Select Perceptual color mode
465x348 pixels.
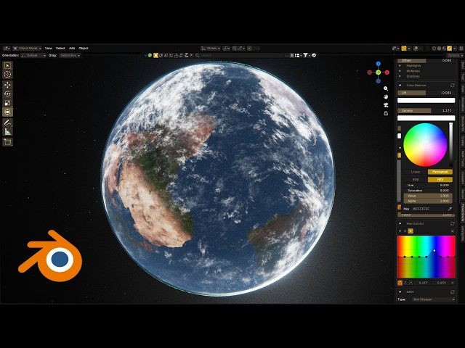pyautogui.click(x=440, y=172)
